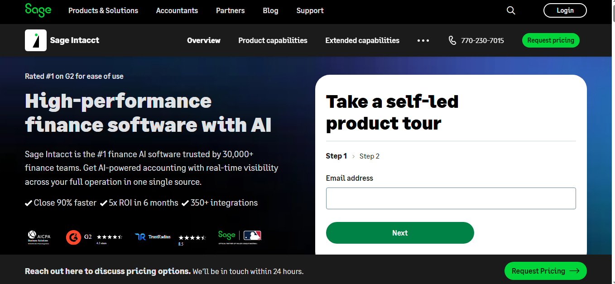Image resolution: width=615 pixels, height=284 pixels.
Task: Open the search function
Action: (x=511, y=10)
